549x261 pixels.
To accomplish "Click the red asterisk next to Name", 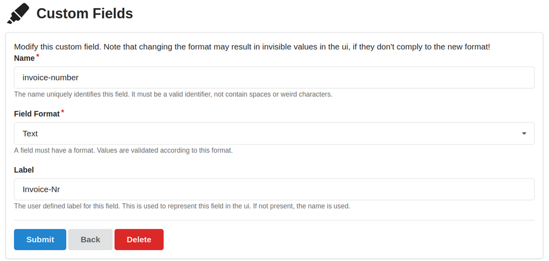I will coord(38,57).
